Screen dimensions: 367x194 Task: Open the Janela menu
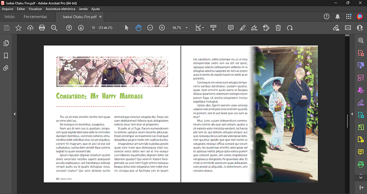pos(83,9)
